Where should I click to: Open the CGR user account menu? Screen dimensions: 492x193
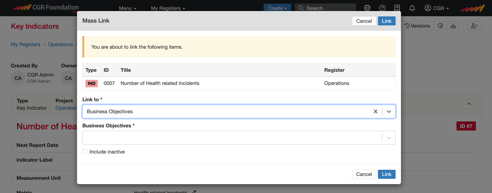[x=437, y=8]
